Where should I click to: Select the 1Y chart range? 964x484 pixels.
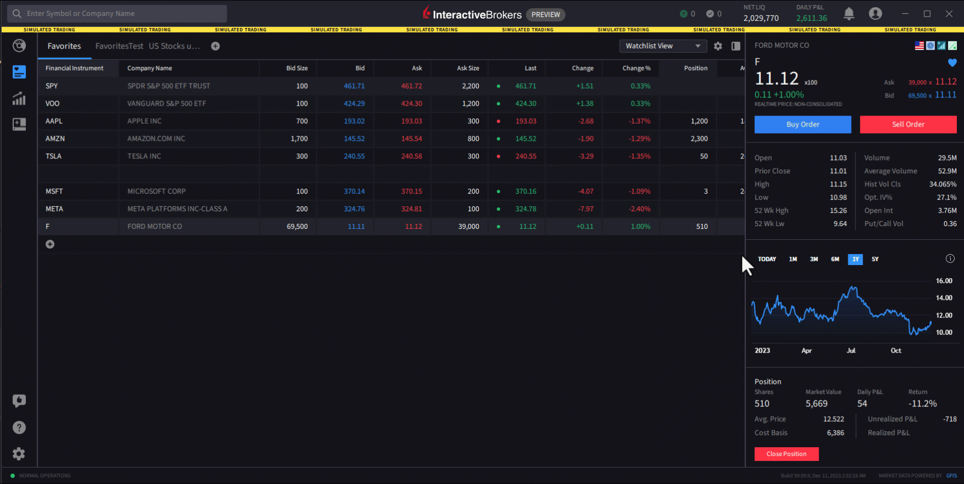click(x=855, y=259)
